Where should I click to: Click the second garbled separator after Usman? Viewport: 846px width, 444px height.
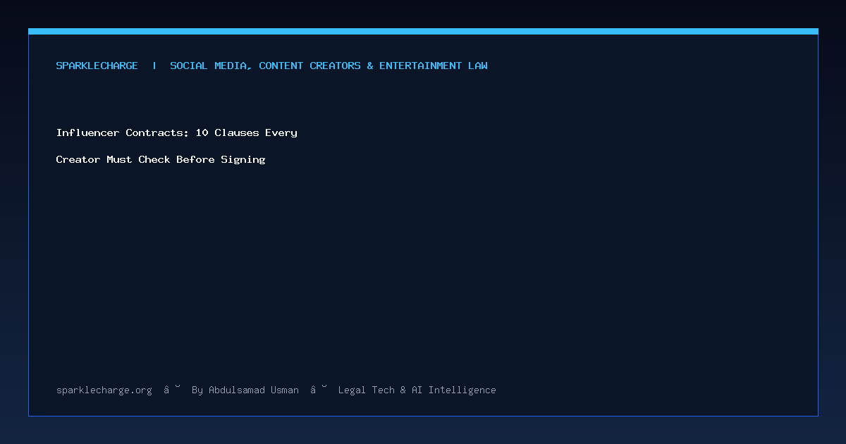[x=319, y=389]
